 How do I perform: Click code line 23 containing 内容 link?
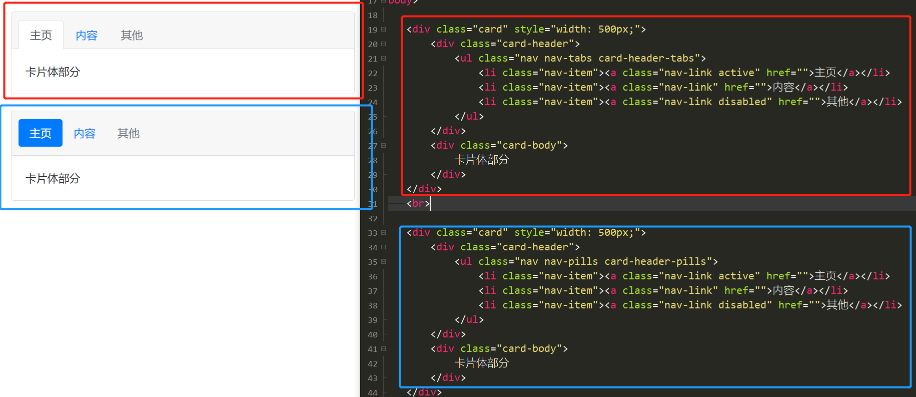pos(663,87)
